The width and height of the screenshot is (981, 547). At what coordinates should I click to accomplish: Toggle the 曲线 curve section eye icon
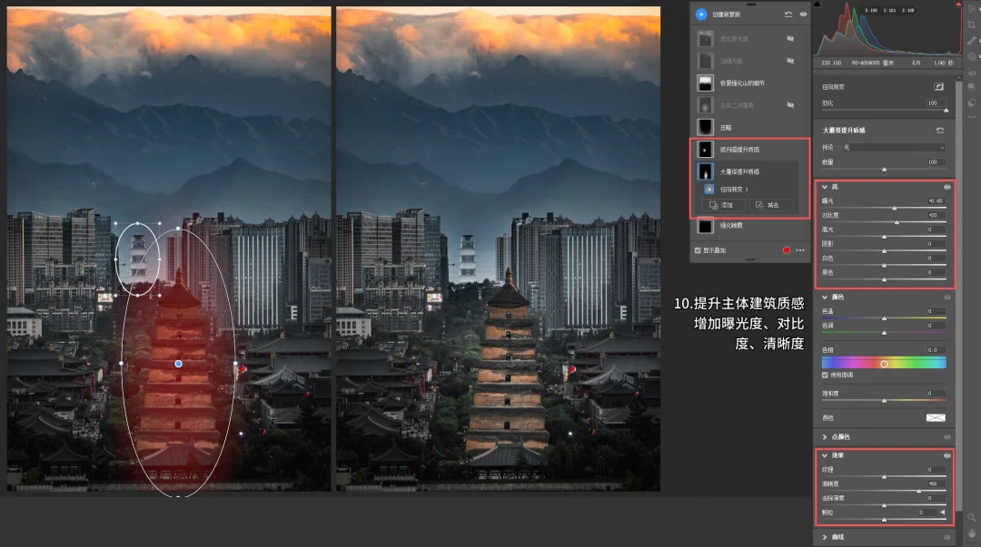(947, 537)
